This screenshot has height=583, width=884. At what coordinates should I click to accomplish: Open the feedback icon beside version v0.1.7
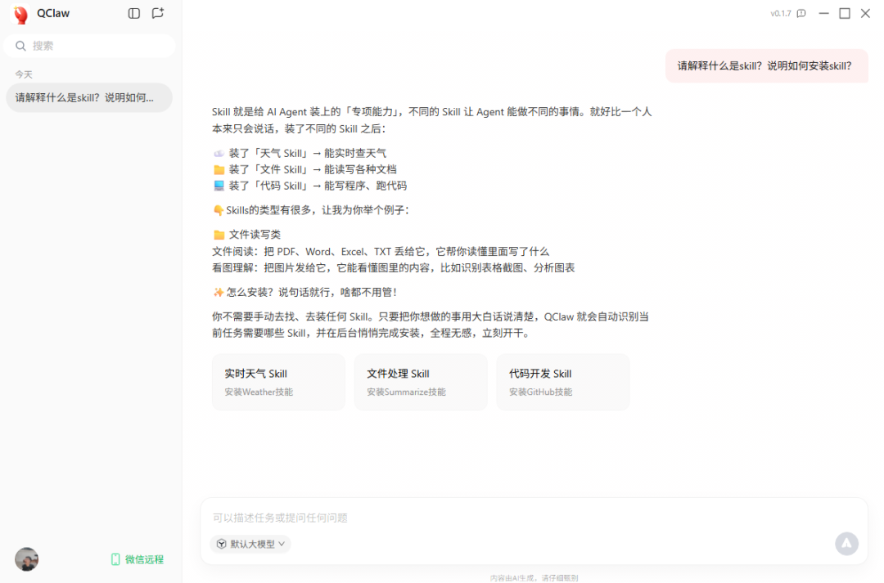(801, 14)
